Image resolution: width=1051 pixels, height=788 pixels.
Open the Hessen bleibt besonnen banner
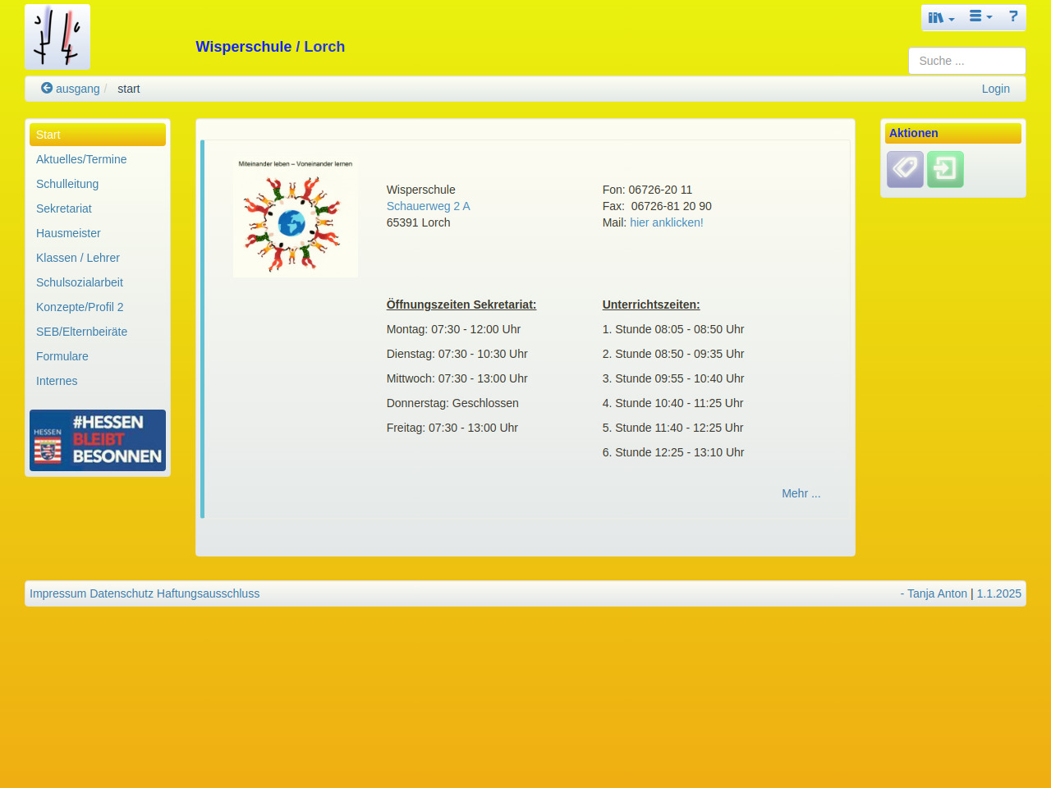[x=98, y=441]
